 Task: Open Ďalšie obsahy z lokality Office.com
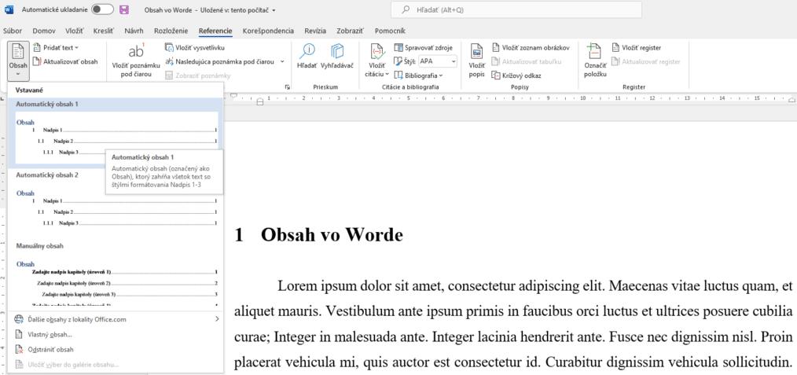click(116, 319)
